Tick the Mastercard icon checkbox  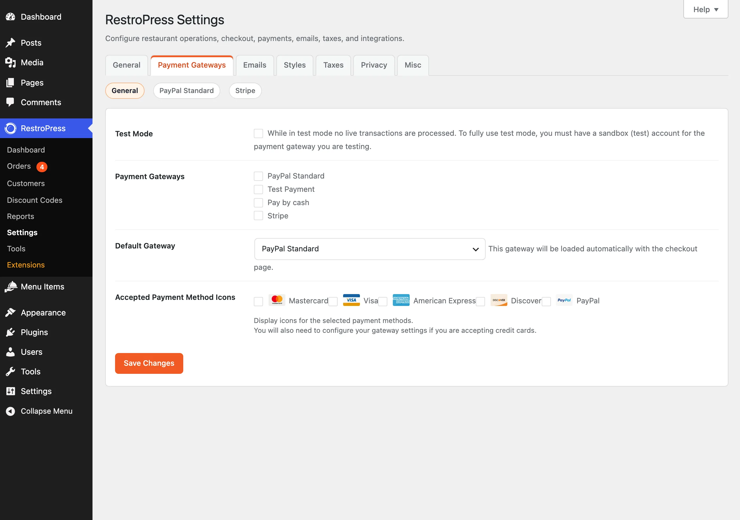tap(258, 302)
